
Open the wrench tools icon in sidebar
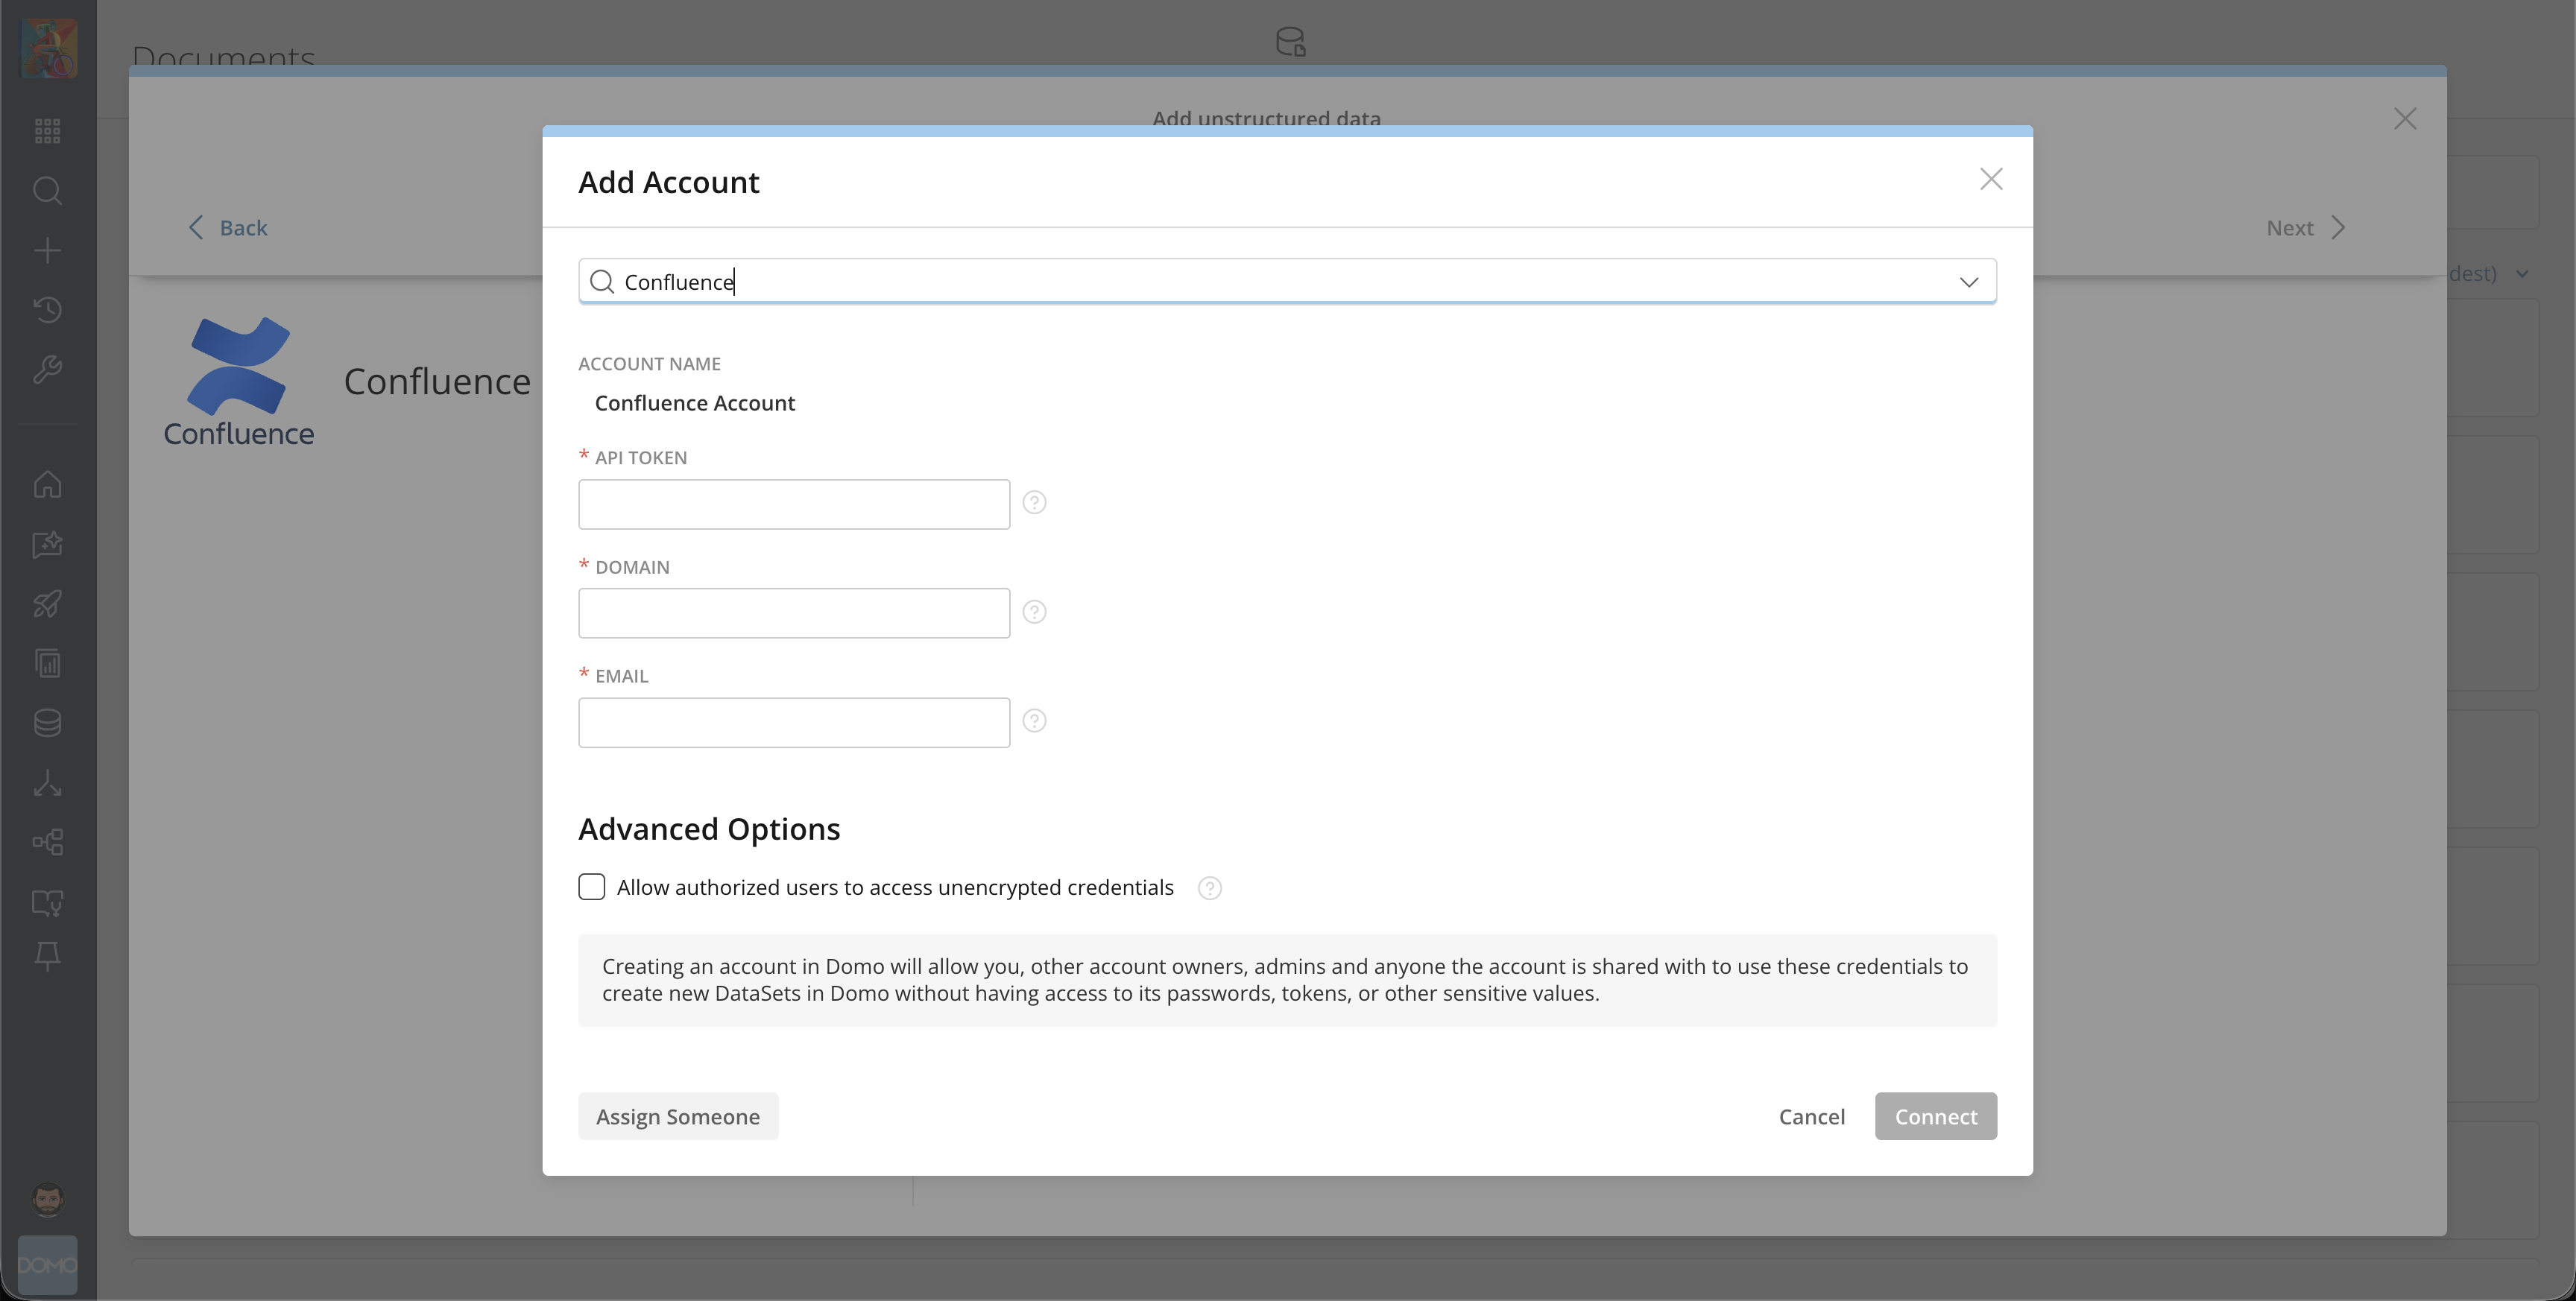47,370
